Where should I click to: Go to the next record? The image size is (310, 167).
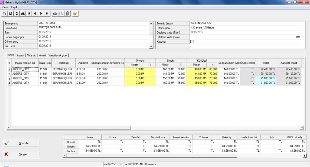pos(41,14)
